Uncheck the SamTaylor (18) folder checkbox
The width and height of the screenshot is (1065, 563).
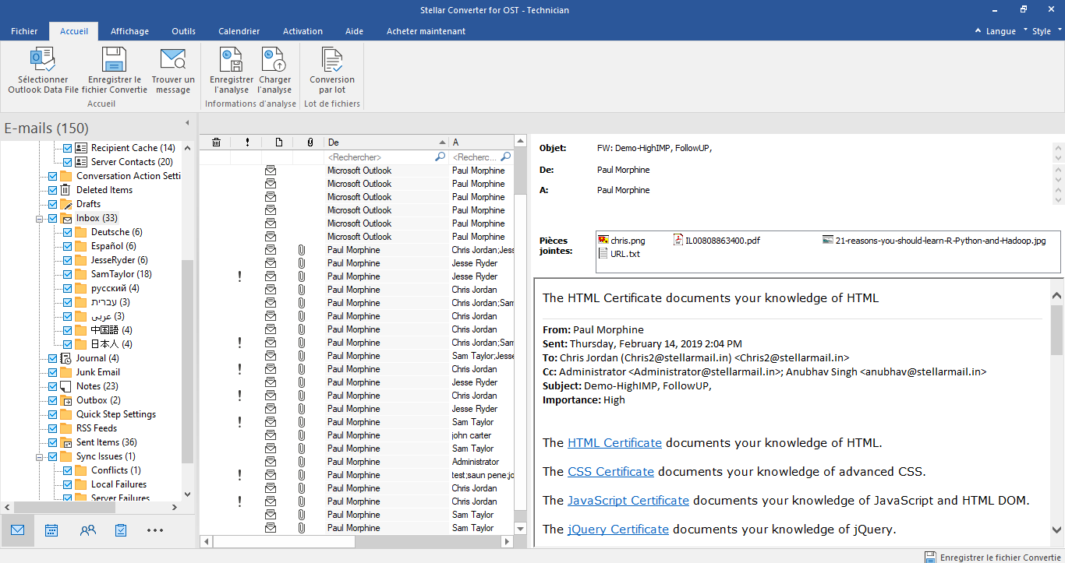[x=67, y=274]
